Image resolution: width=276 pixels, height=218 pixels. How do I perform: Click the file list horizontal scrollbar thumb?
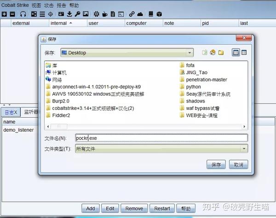[x=59, y=126]
